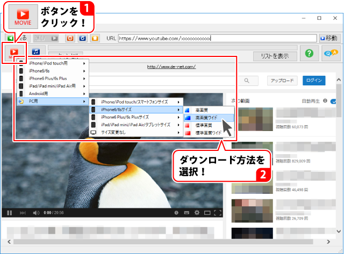Select iPad/iPad mini/iPad Air用 menu entry
The width and height of the screenshot is (344, 254).
pyautogui.click(x=53, y=86)
